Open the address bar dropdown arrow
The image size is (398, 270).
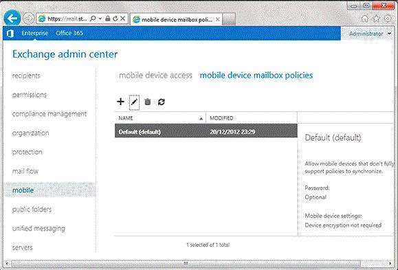pos(100,19)
